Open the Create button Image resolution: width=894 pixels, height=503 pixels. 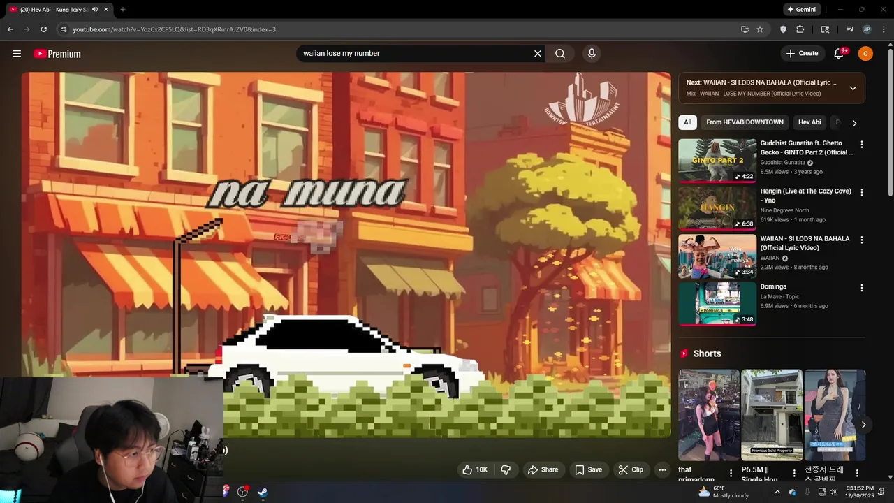click(x=802, y=54)
